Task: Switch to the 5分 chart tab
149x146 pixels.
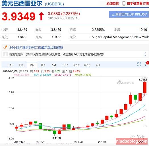Action: tap(54, 65)
